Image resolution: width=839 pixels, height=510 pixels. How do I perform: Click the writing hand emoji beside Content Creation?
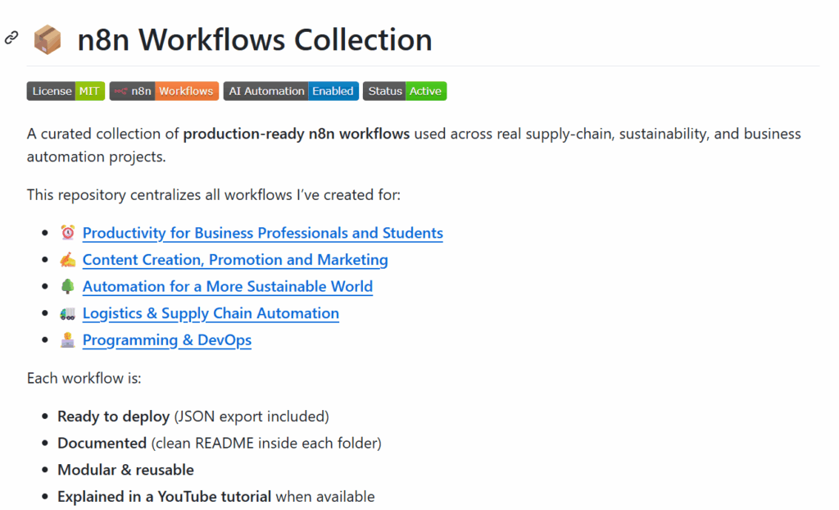[68, 260]
